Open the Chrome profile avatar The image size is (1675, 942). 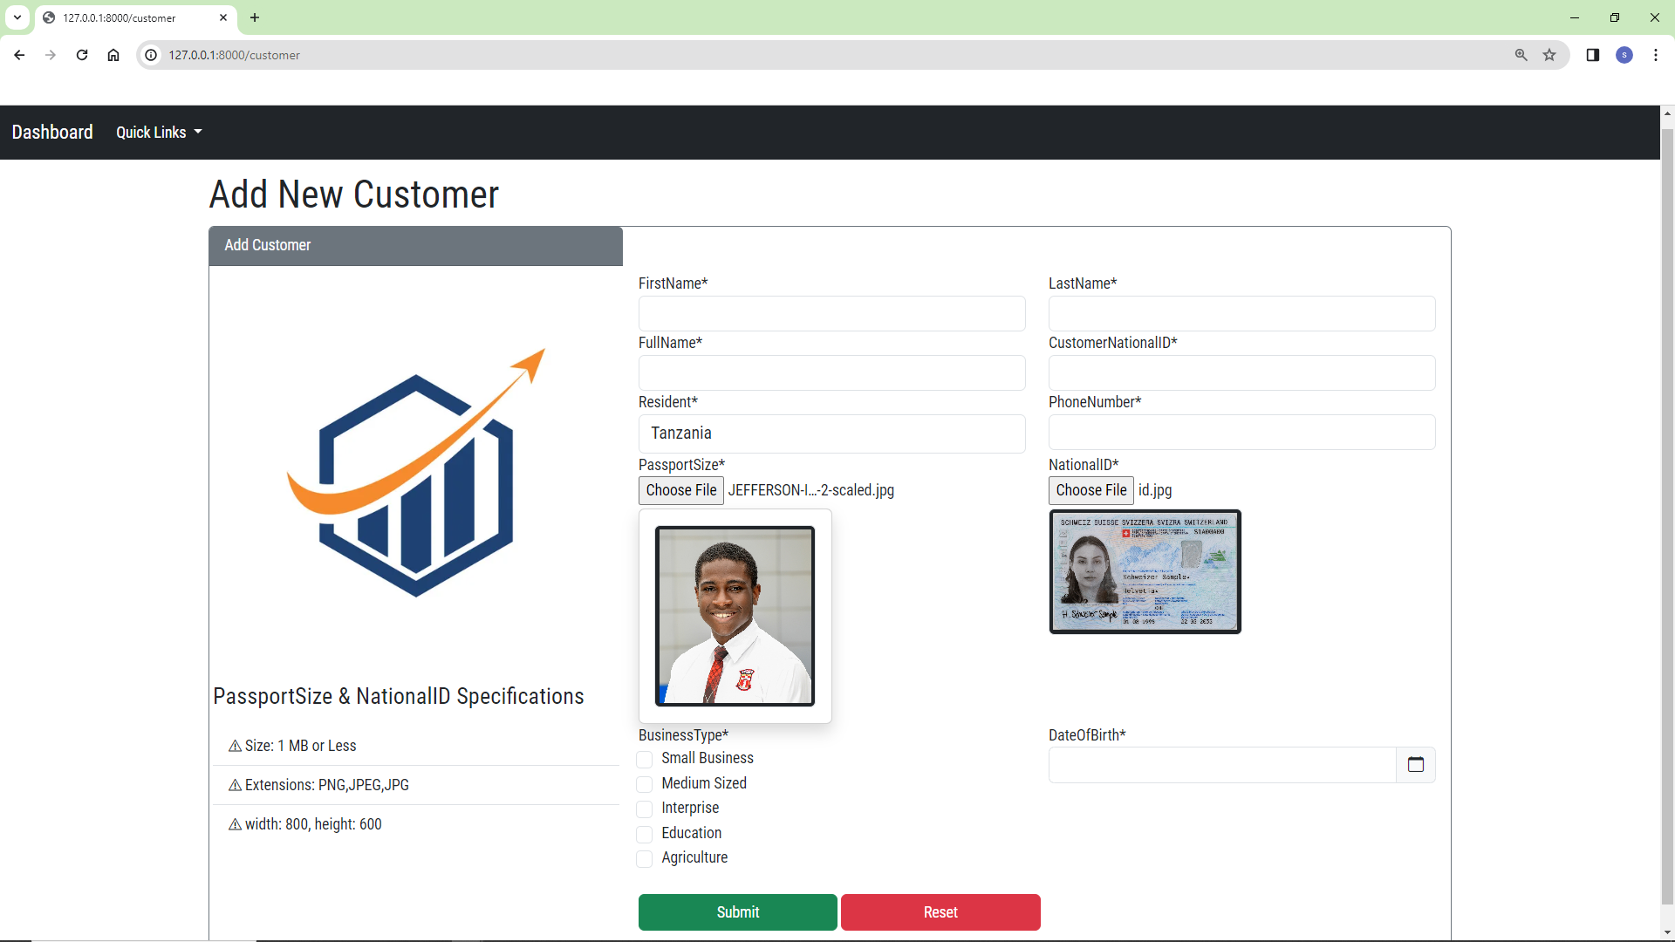coord(1624,55)
